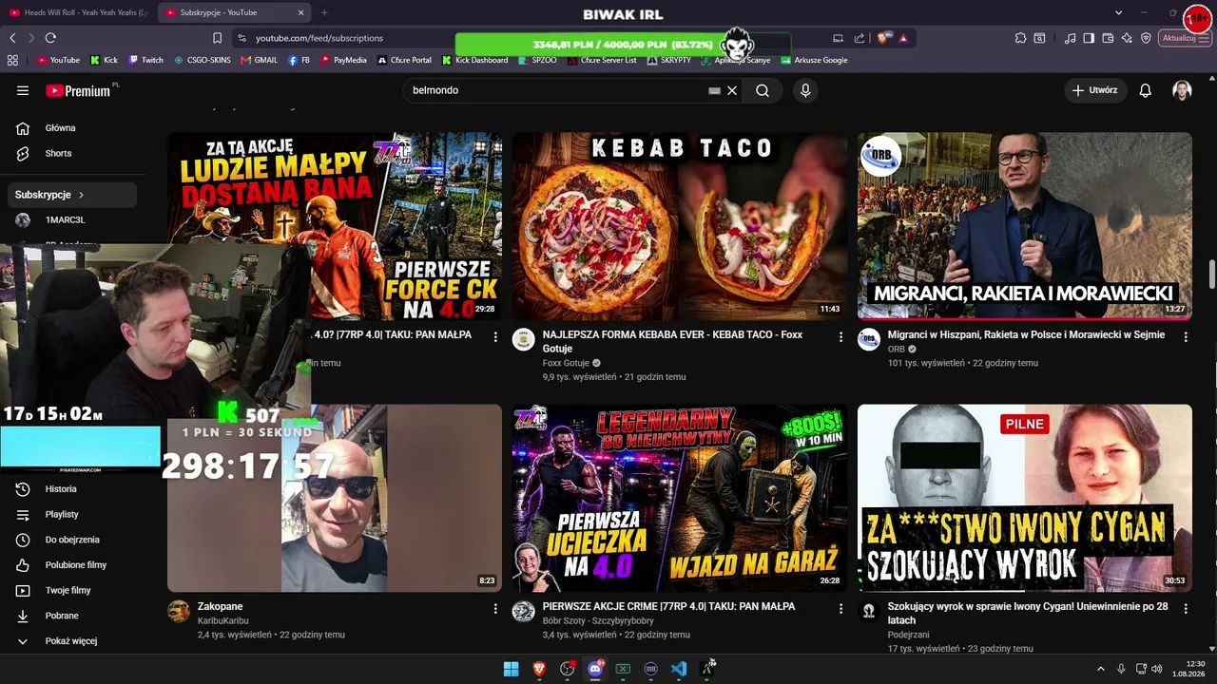
Task: Open the Brave Shields lion icon
Action: (x=883, y=38)
